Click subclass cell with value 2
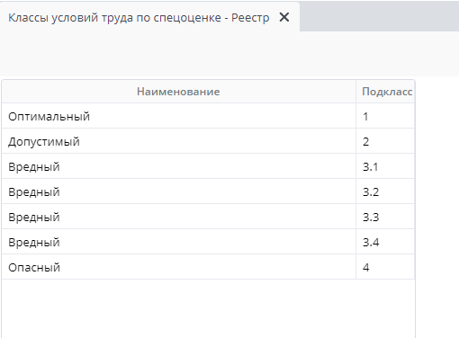This screenshot has height=338, width=459. pyautogui.click(x=385, y=141)
